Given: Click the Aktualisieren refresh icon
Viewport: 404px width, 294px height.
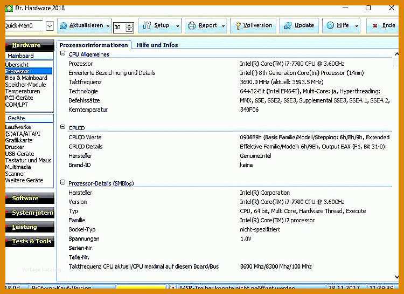Looking at the screenshot, I should (x=63, y=26).
